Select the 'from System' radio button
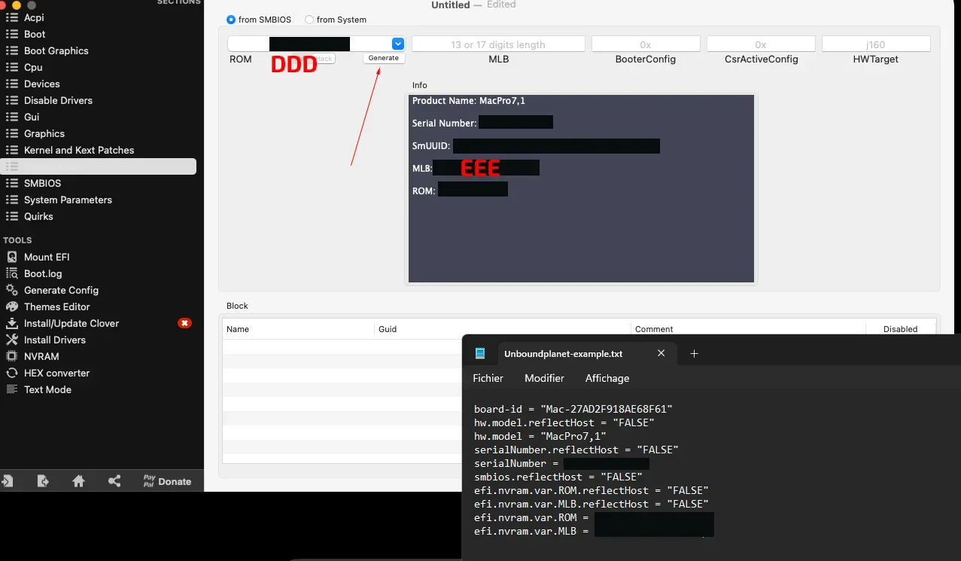Image resolution: width=961 pixels, height=561 pixels. 309,20
